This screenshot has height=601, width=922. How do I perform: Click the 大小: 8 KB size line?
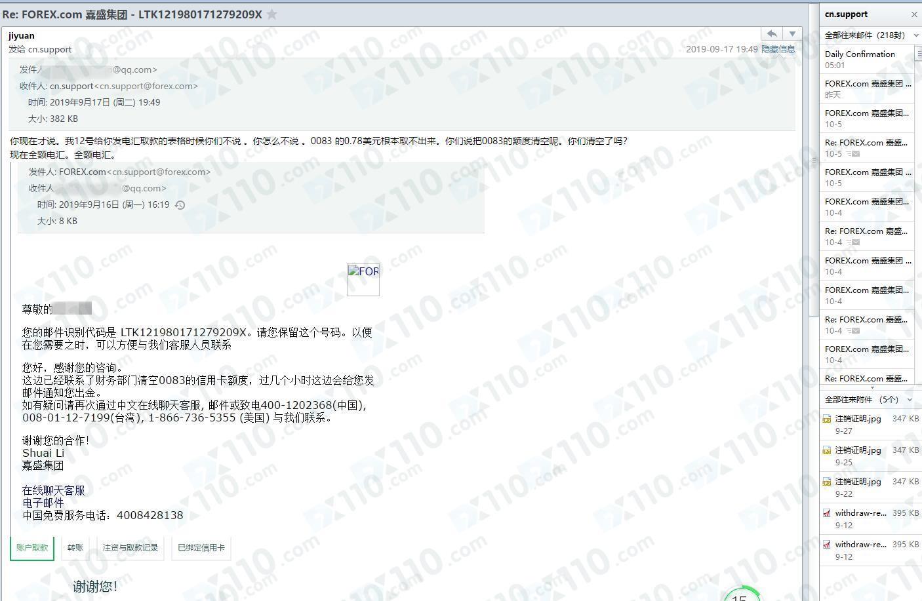(x=57, y=221)
